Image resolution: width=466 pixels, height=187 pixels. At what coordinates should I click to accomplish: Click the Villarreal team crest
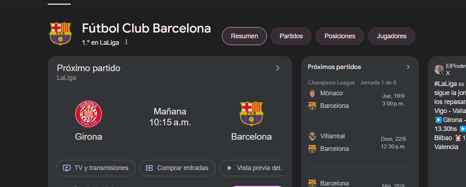tap(312, 136)
